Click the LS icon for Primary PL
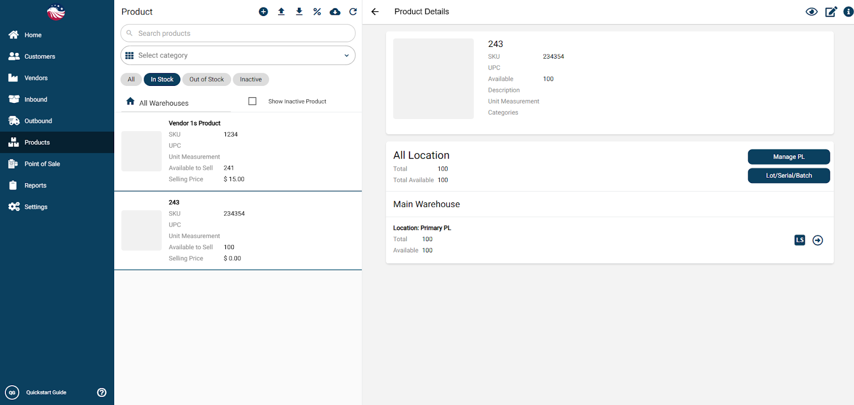This screenshot has width=854, height=405. 800,240
